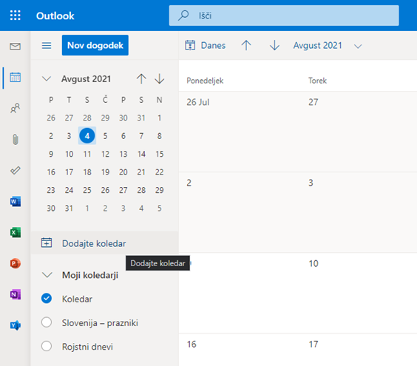Toggle the Koledar calendar checkbox
Image resolution: width=417 pixels, height=366 pixels.
pyautogui.click(x=47, y=299)
